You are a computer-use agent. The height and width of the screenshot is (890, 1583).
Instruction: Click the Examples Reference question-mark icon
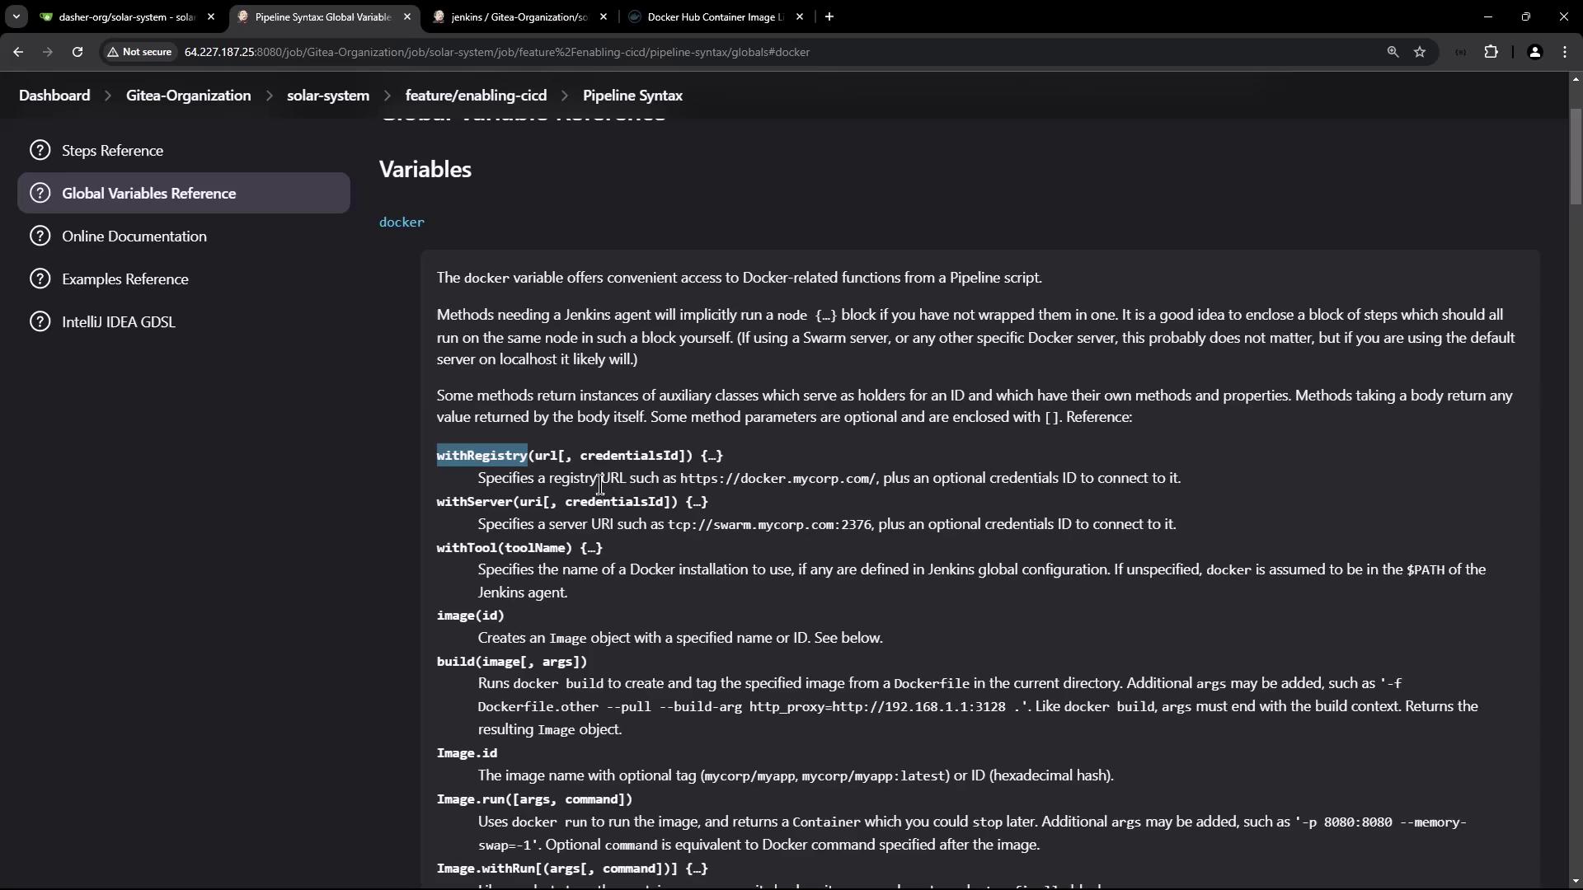pos(40,279)
